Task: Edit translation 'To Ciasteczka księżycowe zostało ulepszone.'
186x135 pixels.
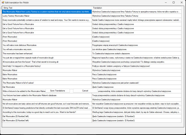Action: tap(136, 54)
